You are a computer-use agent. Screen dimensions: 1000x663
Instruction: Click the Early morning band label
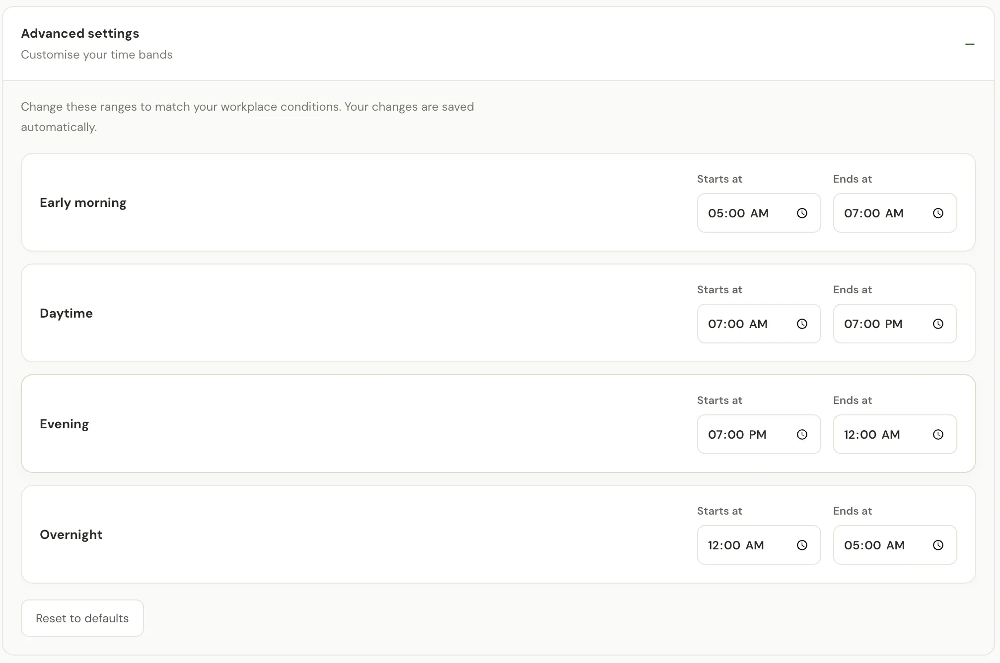coord(83,202)
